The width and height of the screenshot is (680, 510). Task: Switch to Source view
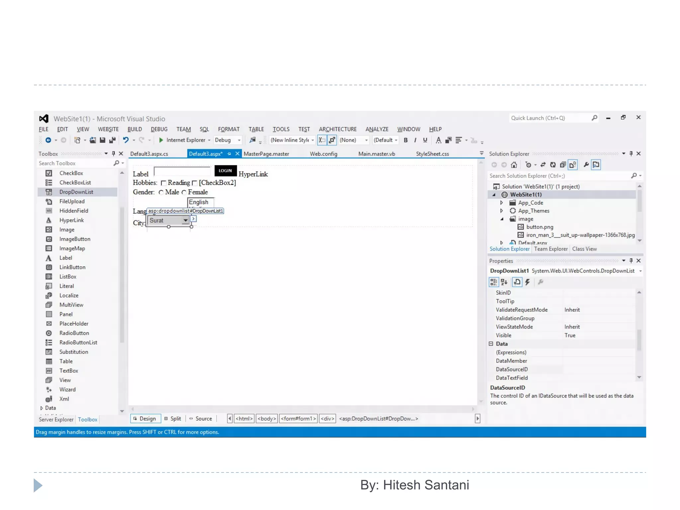[203, 419]
